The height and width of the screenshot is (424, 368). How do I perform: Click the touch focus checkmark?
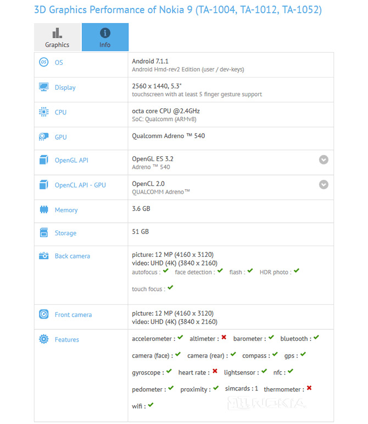(x=170, y=287)
